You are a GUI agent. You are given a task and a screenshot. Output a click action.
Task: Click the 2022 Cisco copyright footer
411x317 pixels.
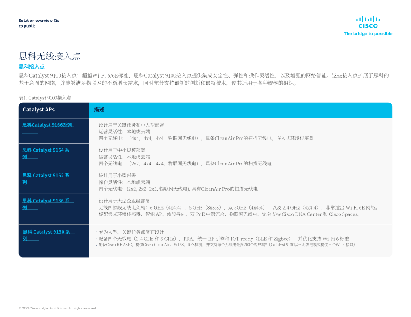[x=58, y=308]
